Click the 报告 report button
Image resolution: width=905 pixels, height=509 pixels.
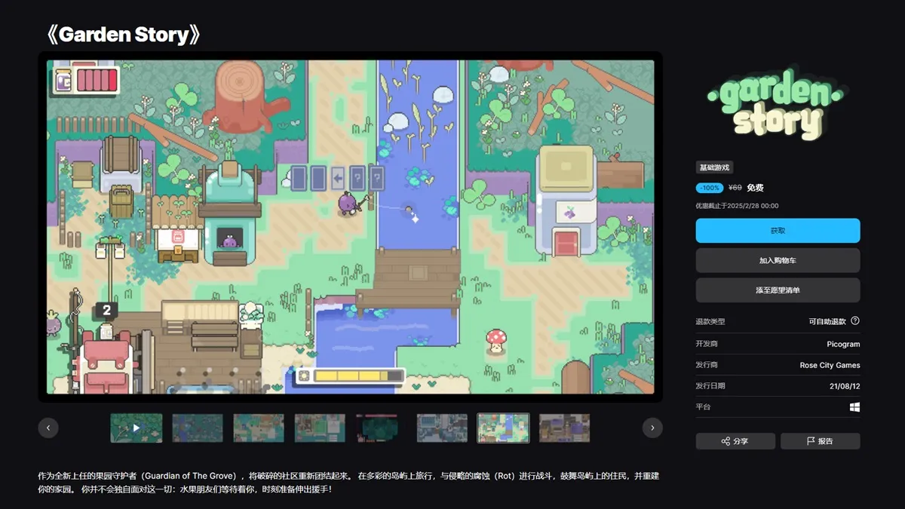pyautogui.click(x=820, y=441)
